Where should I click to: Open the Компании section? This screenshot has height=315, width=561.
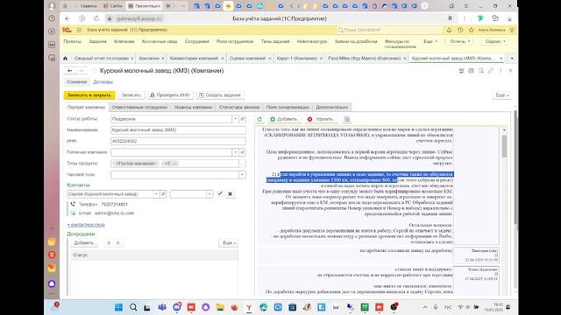click(124, 41)
